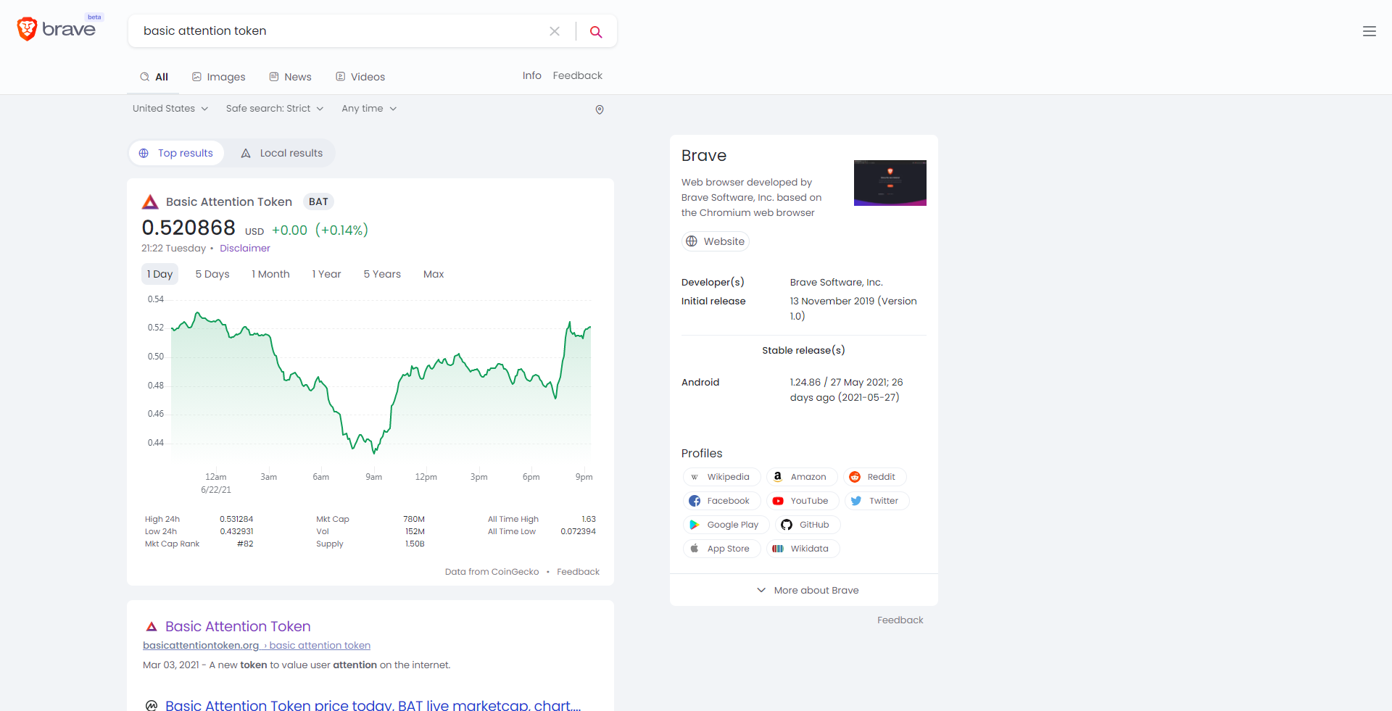
Task: Click the magnifier search button
Action: coord(596,31)
